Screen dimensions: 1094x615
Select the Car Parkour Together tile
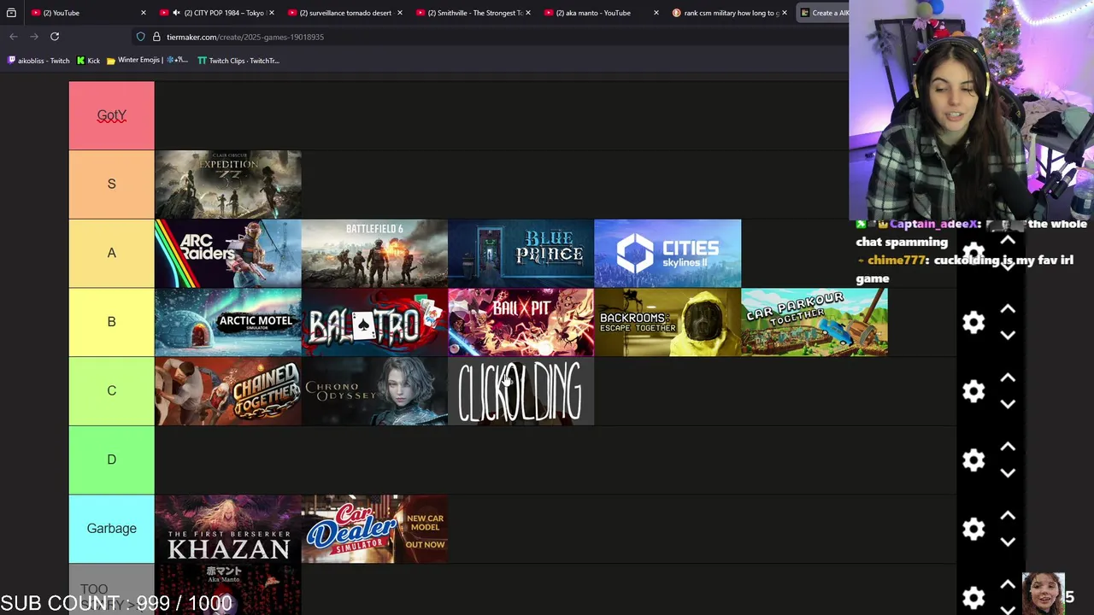click(815, 322)
